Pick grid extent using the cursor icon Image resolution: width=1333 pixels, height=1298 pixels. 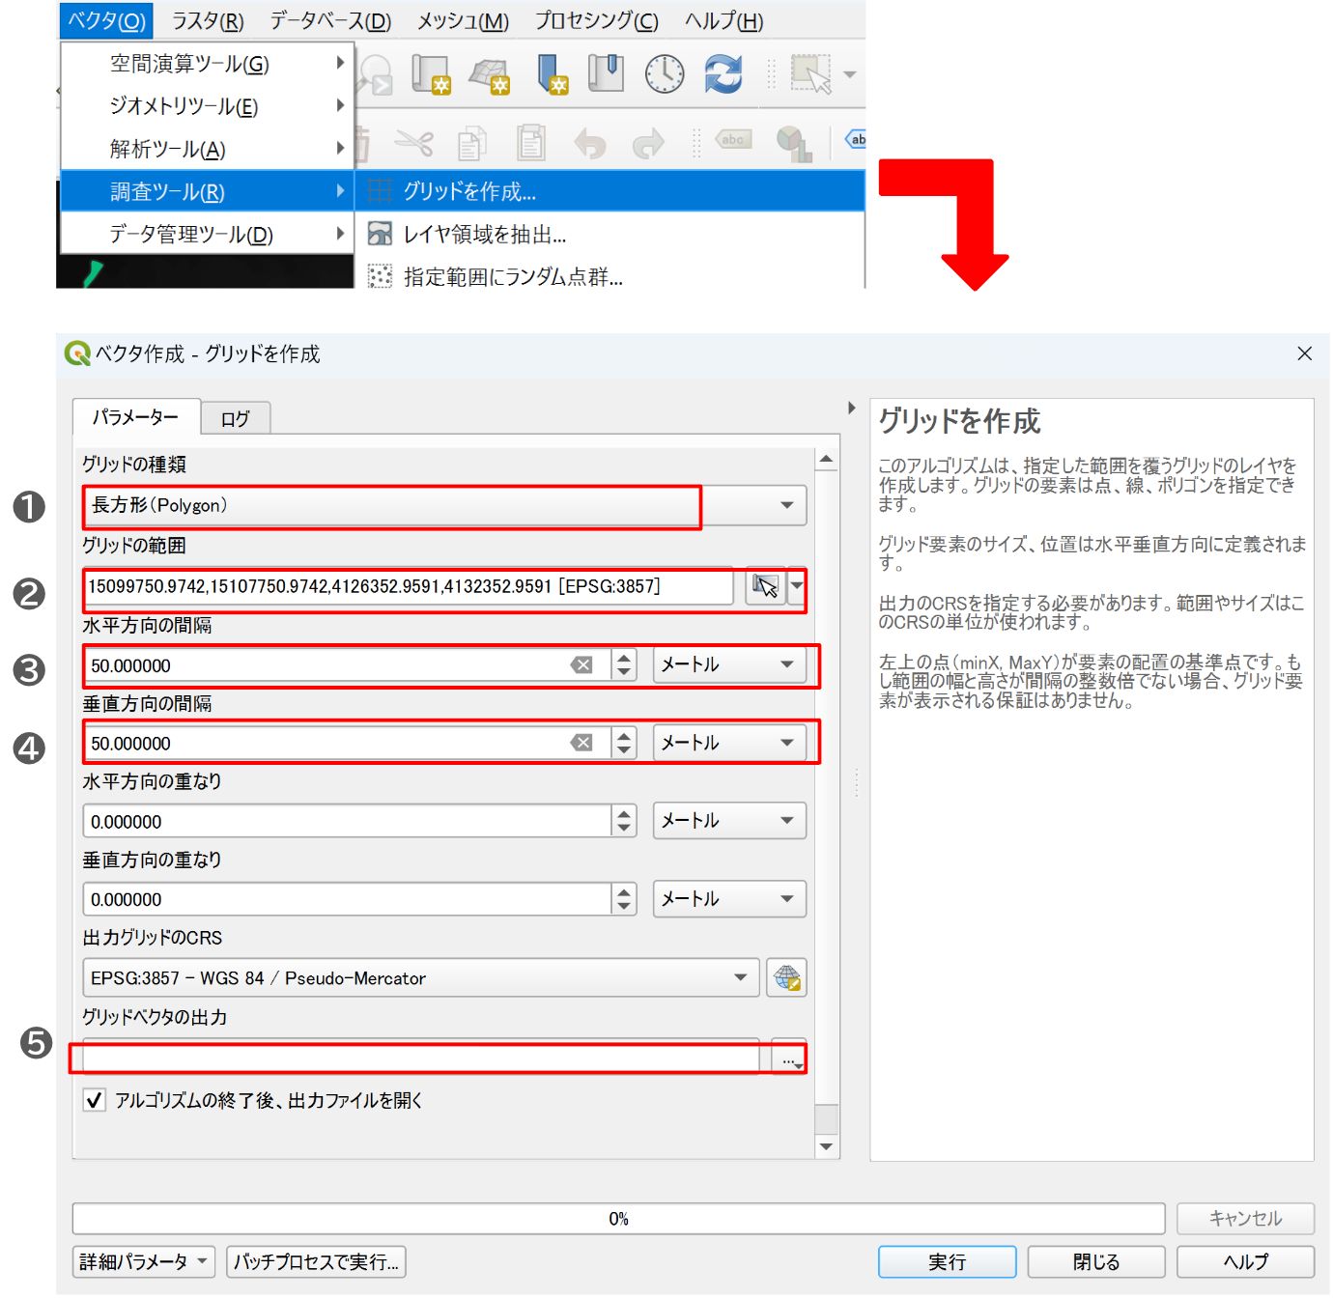click(x=765, y=586)
